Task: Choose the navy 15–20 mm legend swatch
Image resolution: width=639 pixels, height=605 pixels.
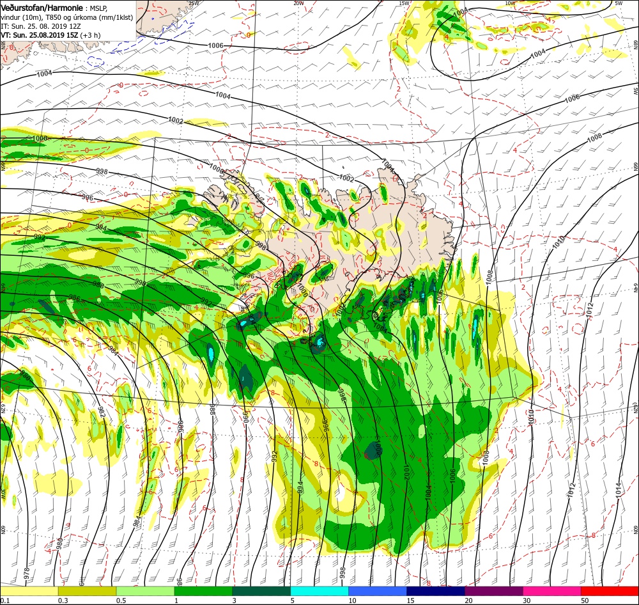Action: [436, 591]
